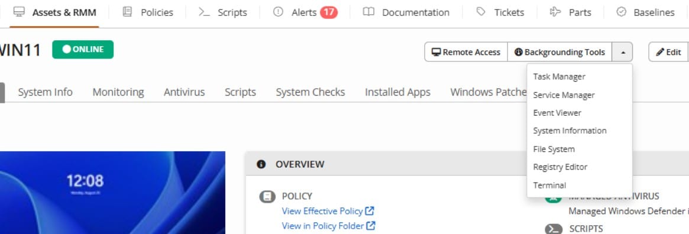
Task: Click the Baselines checkmark circle icon
Action: pyautogui.click(x=622, y=12)
